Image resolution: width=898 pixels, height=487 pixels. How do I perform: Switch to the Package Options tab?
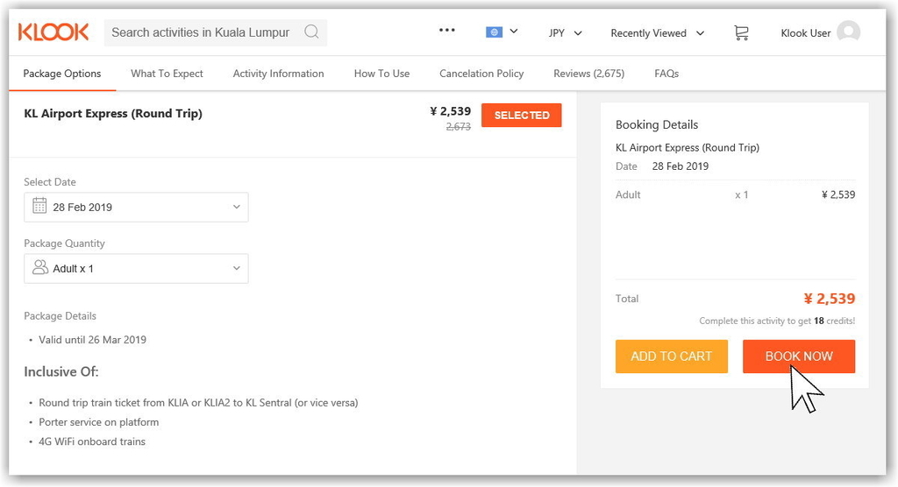tap(62, 74)
